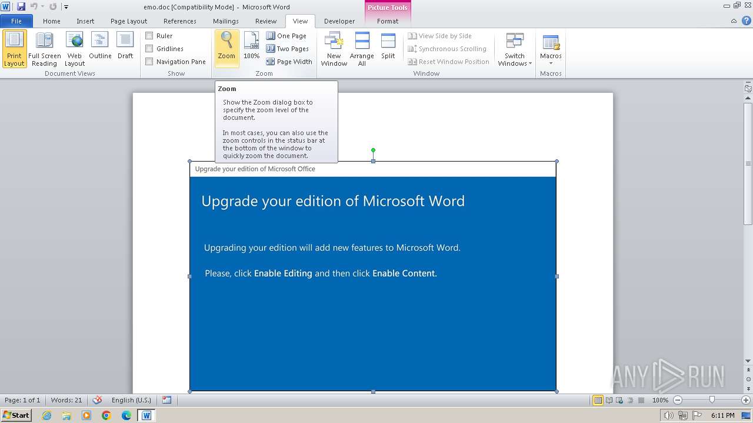
Task: Click the scroll down arrow
Action: [x=748, y=361]
